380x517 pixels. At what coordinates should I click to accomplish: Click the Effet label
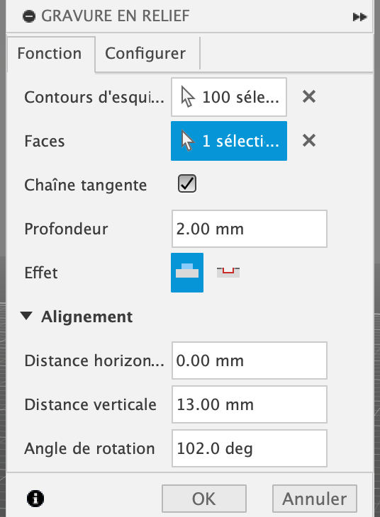(41, 273)
